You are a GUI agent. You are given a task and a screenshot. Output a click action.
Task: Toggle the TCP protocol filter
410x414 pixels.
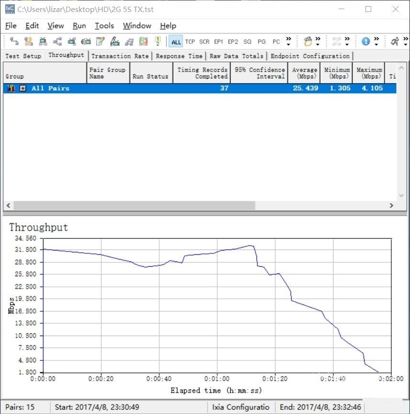point(190,42)
